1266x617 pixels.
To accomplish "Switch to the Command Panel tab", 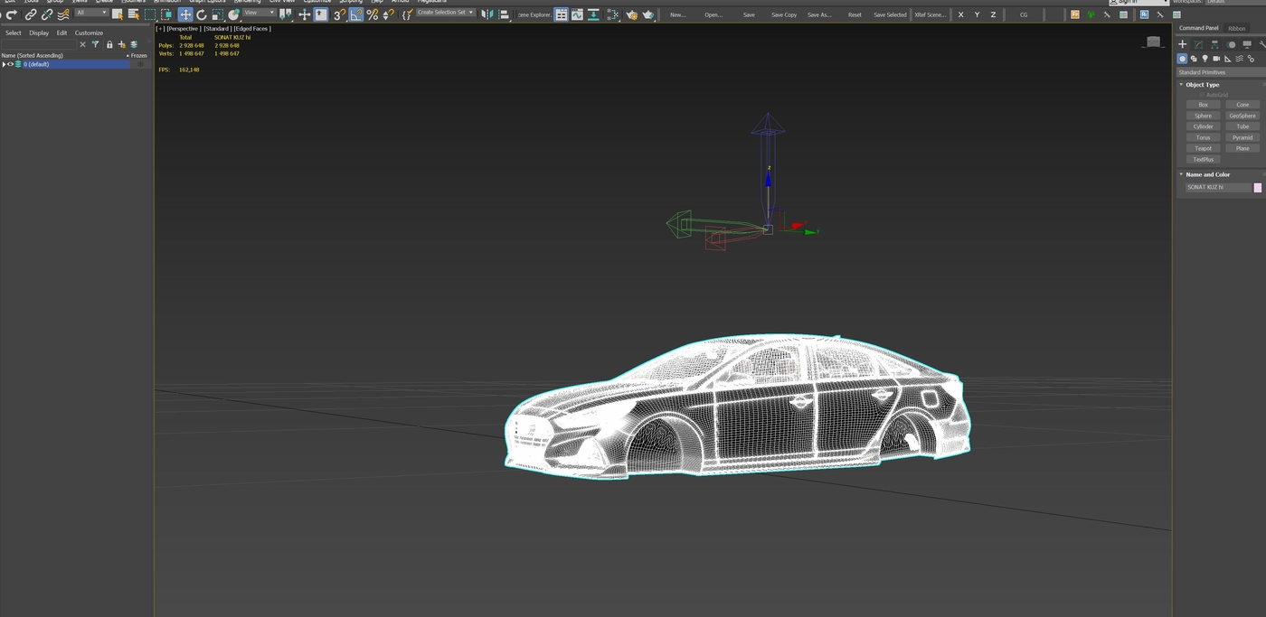I will coord(1198,28).
